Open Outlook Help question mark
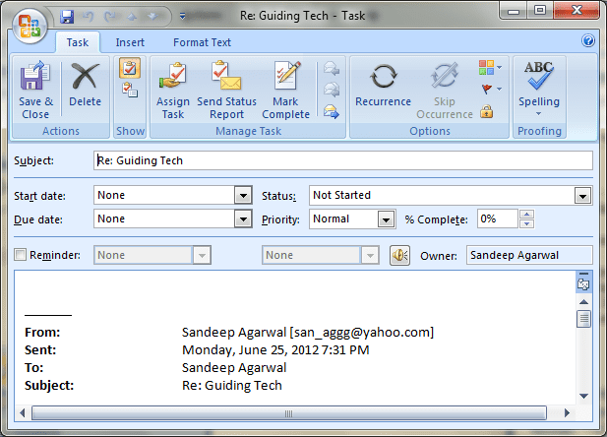Viewport: 607px width, 437px height. [588, 40]
